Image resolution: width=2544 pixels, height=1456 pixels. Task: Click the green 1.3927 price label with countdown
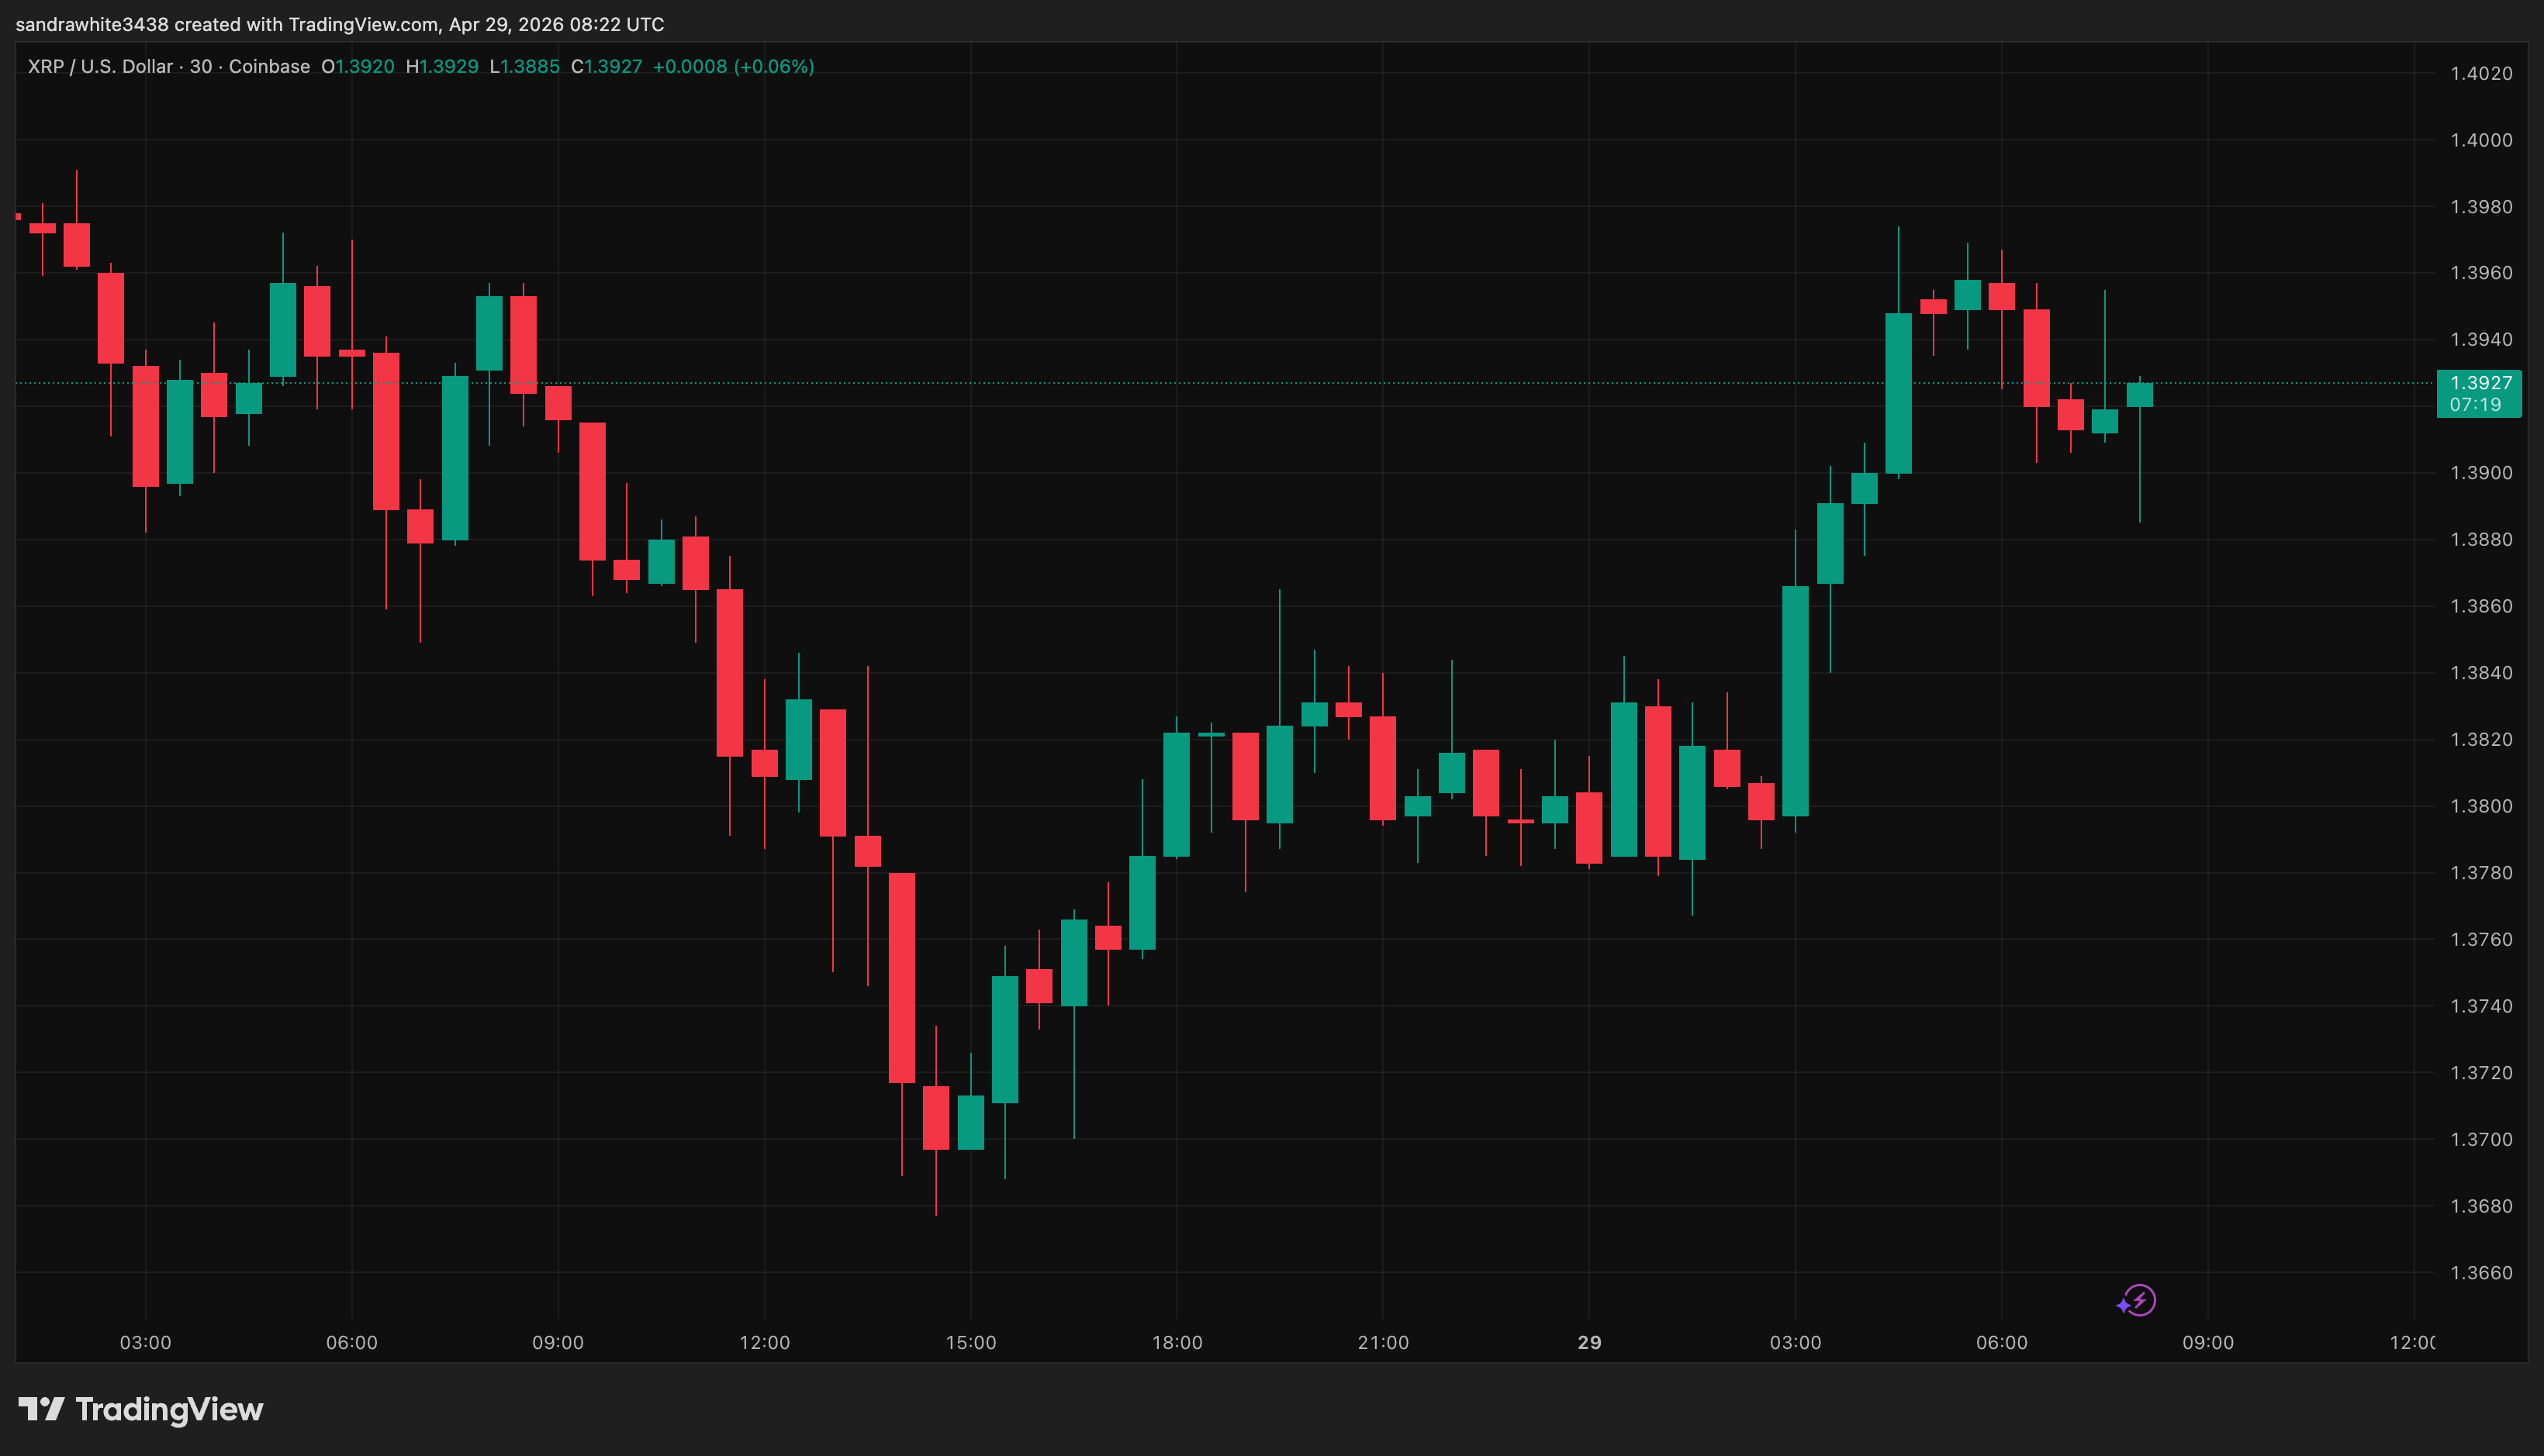pos(2478,394)
